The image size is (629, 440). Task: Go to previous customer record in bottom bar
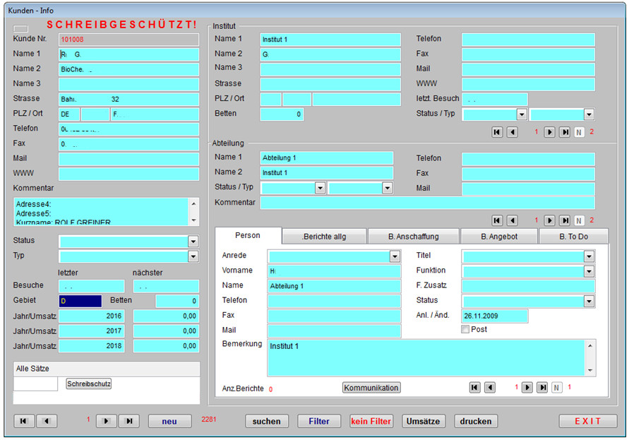click(x=47, y=421)
